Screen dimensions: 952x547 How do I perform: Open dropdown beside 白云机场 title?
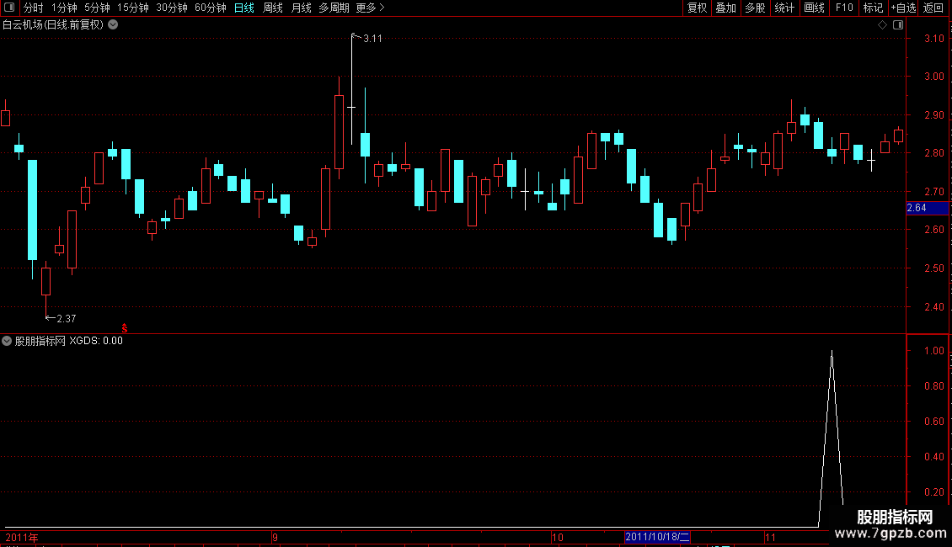[113, 25]
